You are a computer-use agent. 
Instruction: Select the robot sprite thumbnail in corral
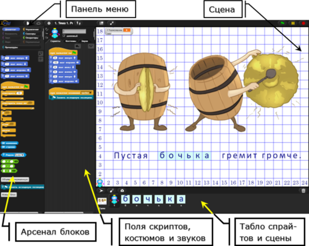114,201
